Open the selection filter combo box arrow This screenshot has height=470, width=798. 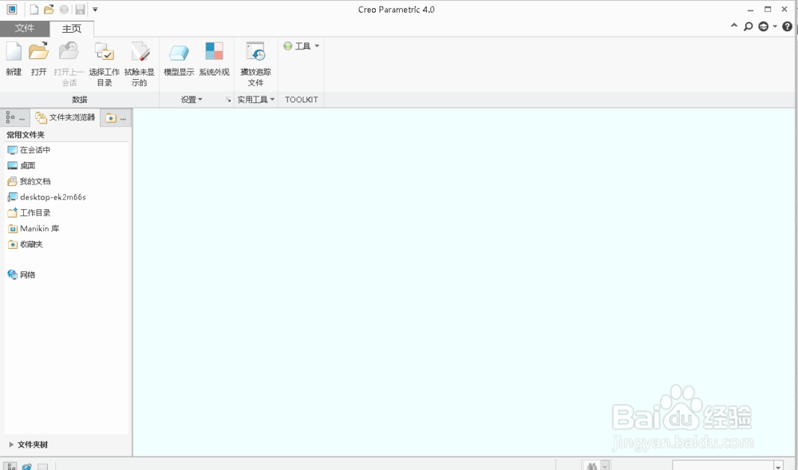point(778,466)
